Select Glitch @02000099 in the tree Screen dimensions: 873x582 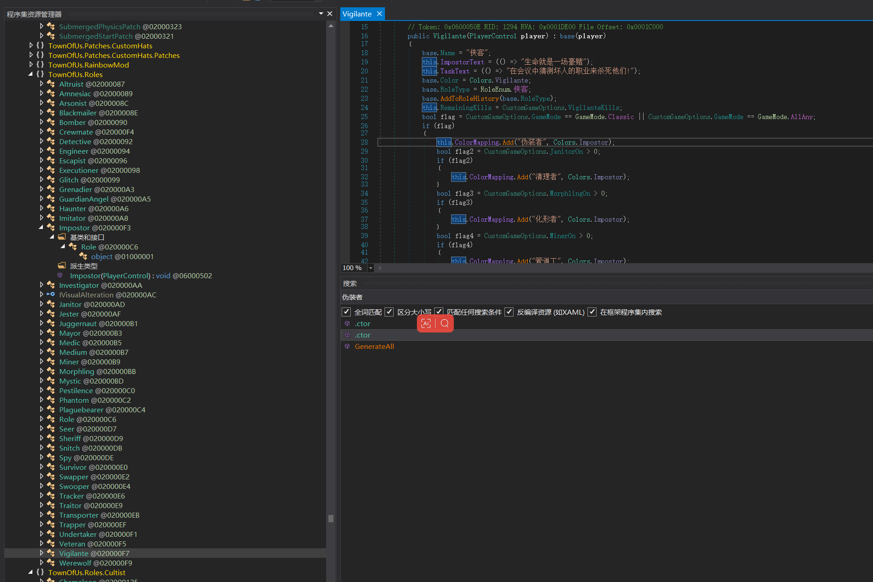89,180
